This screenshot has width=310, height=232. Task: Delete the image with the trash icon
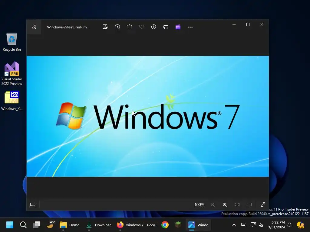pyautogui.click(x=130, y=27)
